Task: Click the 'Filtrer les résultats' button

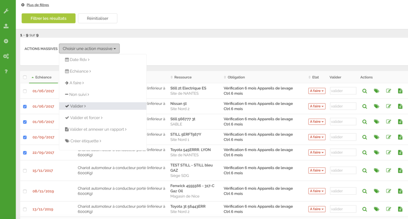Action: [48, 18]
